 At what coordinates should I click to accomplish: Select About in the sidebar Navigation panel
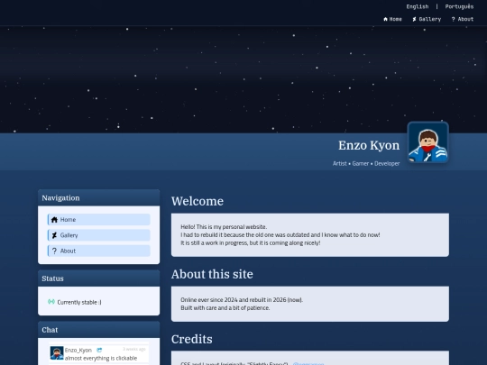tap(99, 251)
